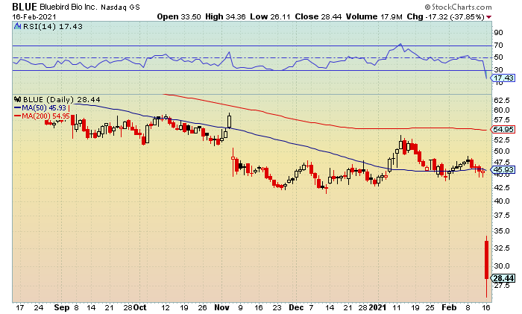Click the 28.44 last price tag
522x314 pixels.
click(x=503, y=278)
